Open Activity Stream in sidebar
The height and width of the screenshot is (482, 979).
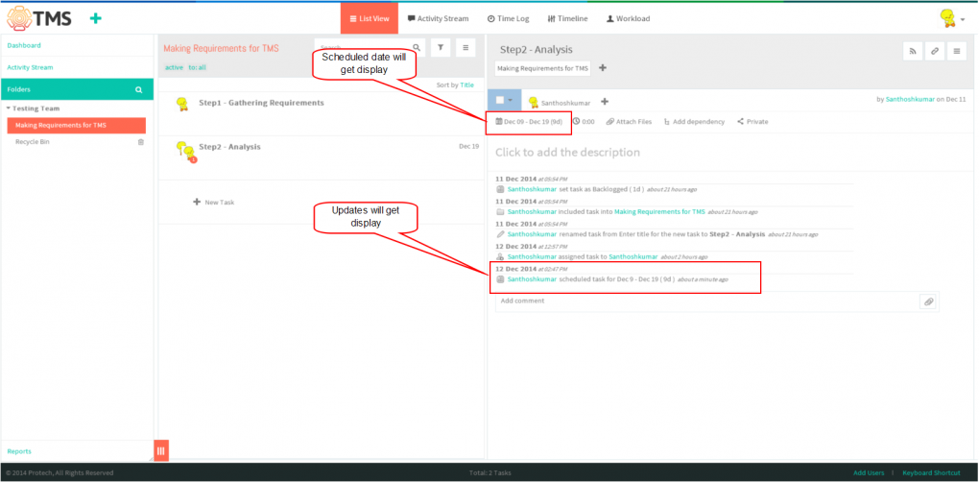30,67
